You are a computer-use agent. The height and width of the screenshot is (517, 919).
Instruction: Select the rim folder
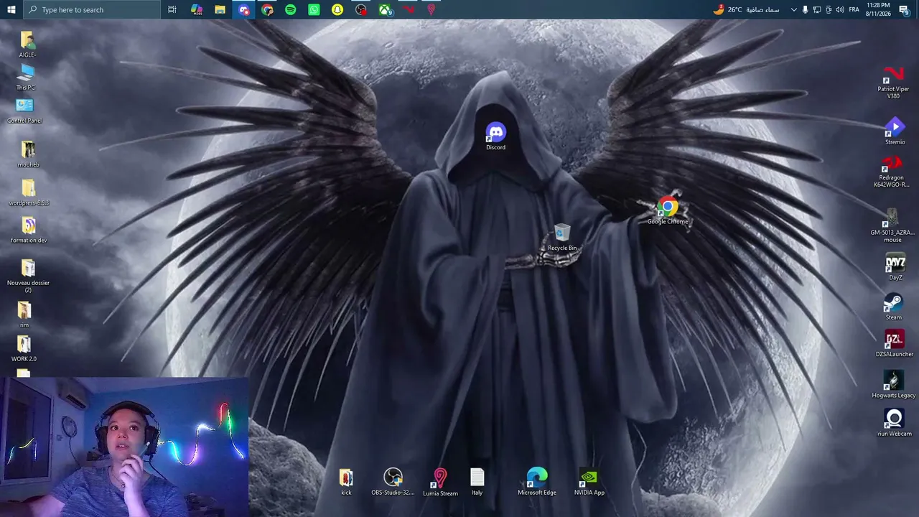click(24, 315)
